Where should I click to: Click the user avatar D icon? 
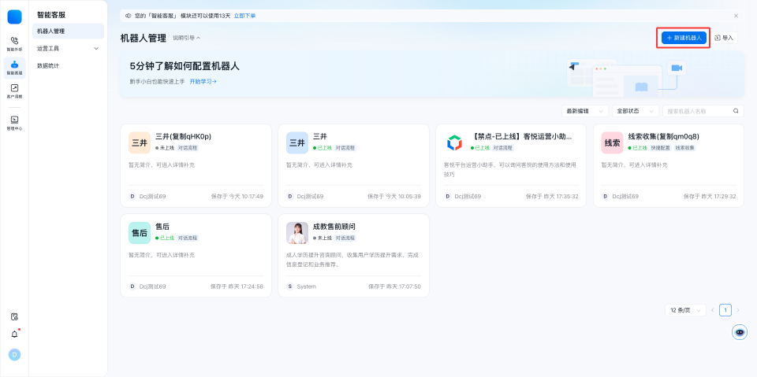click(x=14, y=355)
